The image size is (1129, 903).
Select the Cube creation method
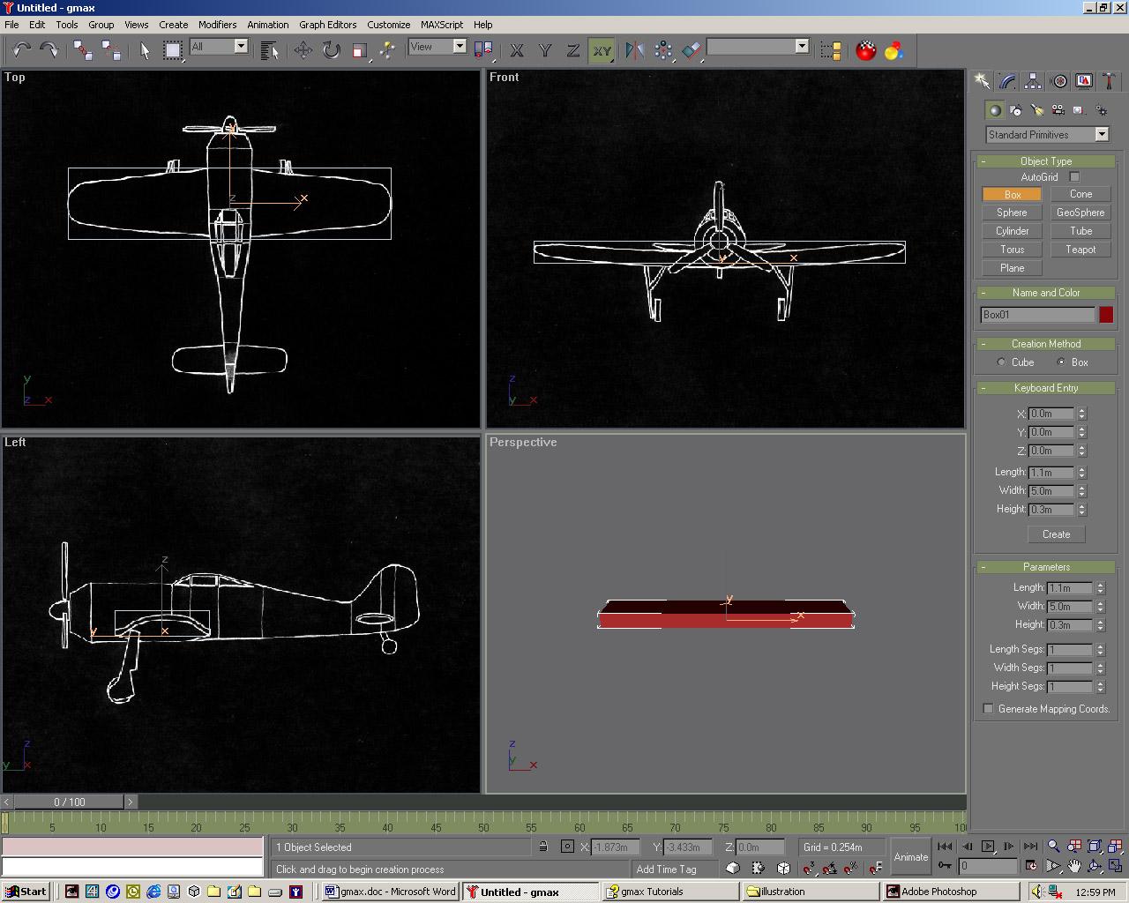(1001, 362)
